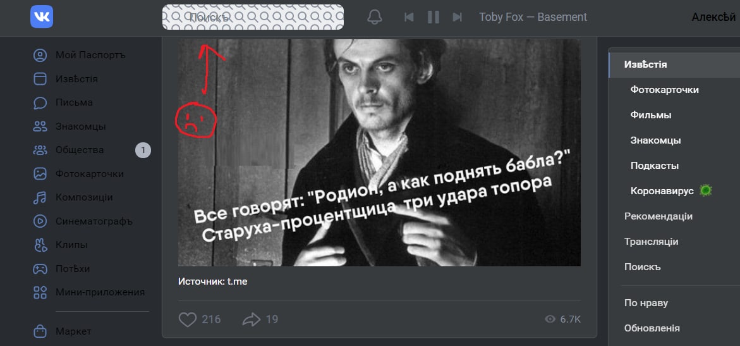Pause the Toby Fox track
This screenshot has width=740, height=346.
[434, 18]
